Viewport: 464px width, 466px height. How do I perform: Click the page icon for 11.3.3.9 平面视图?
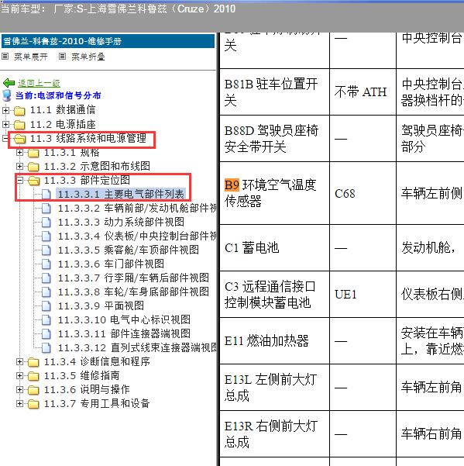click(x=46, y=305)
